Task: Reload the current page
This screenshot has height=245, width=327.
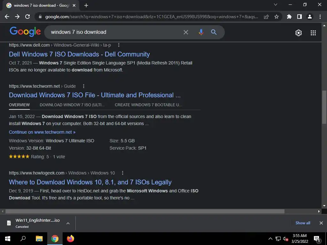Action: point(27,17)
